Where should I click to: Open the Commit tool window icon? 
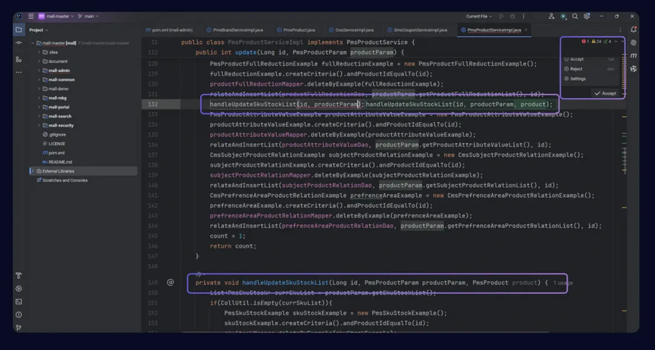coord(18,42)
